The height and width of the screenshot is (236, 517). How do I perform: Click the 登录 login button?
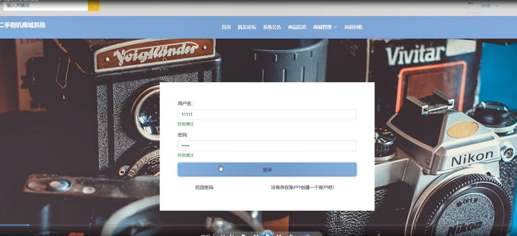(267, 170)
